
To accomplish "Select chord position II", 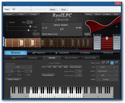I will (x=49, y=67).
